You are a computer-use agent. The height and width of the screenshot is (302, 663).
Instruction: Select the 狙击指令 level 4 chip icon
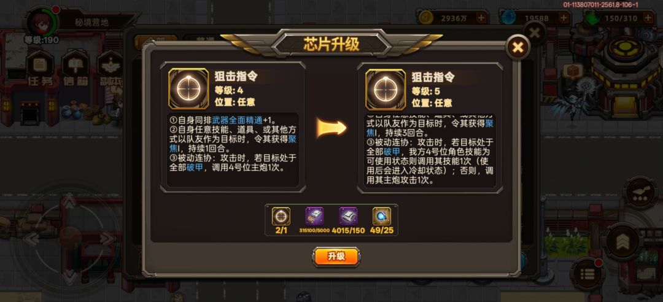pyautogui.click(x=188, y=89)
